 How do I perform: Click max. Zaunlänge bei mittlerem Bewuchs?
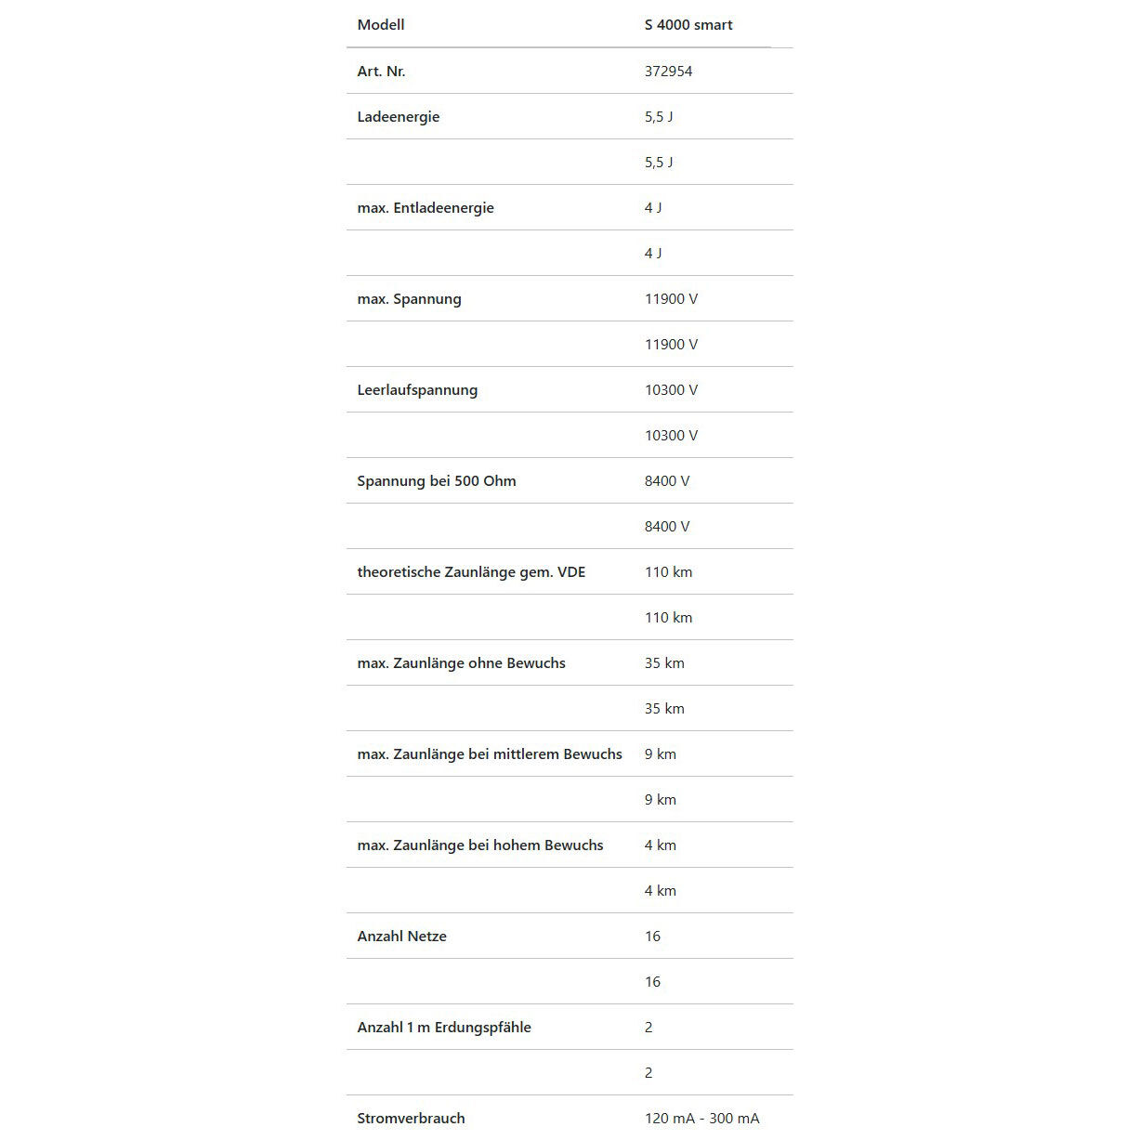tap(490, 753)
